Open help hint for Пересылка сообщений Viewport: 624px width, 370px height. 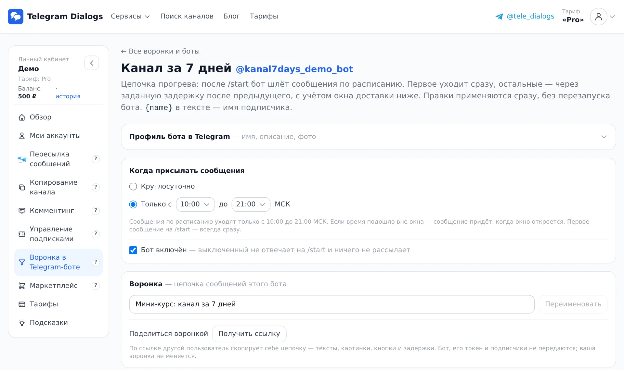[96, 159]
